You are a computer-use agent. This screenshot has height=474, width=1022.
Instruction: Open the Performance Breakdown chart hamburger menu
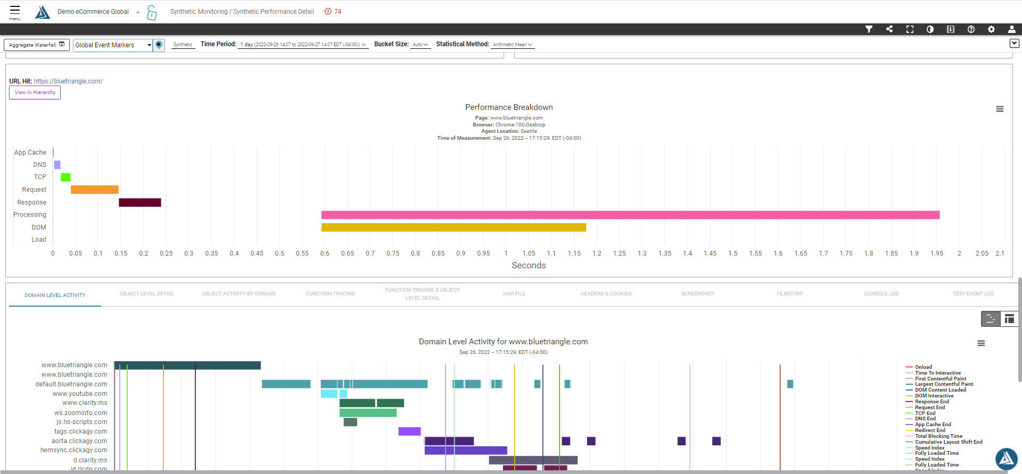click(x=1000, y=109)
